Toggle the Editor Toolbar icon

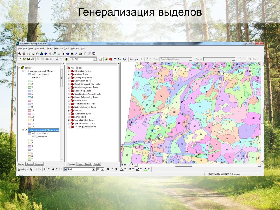[101, 59]
